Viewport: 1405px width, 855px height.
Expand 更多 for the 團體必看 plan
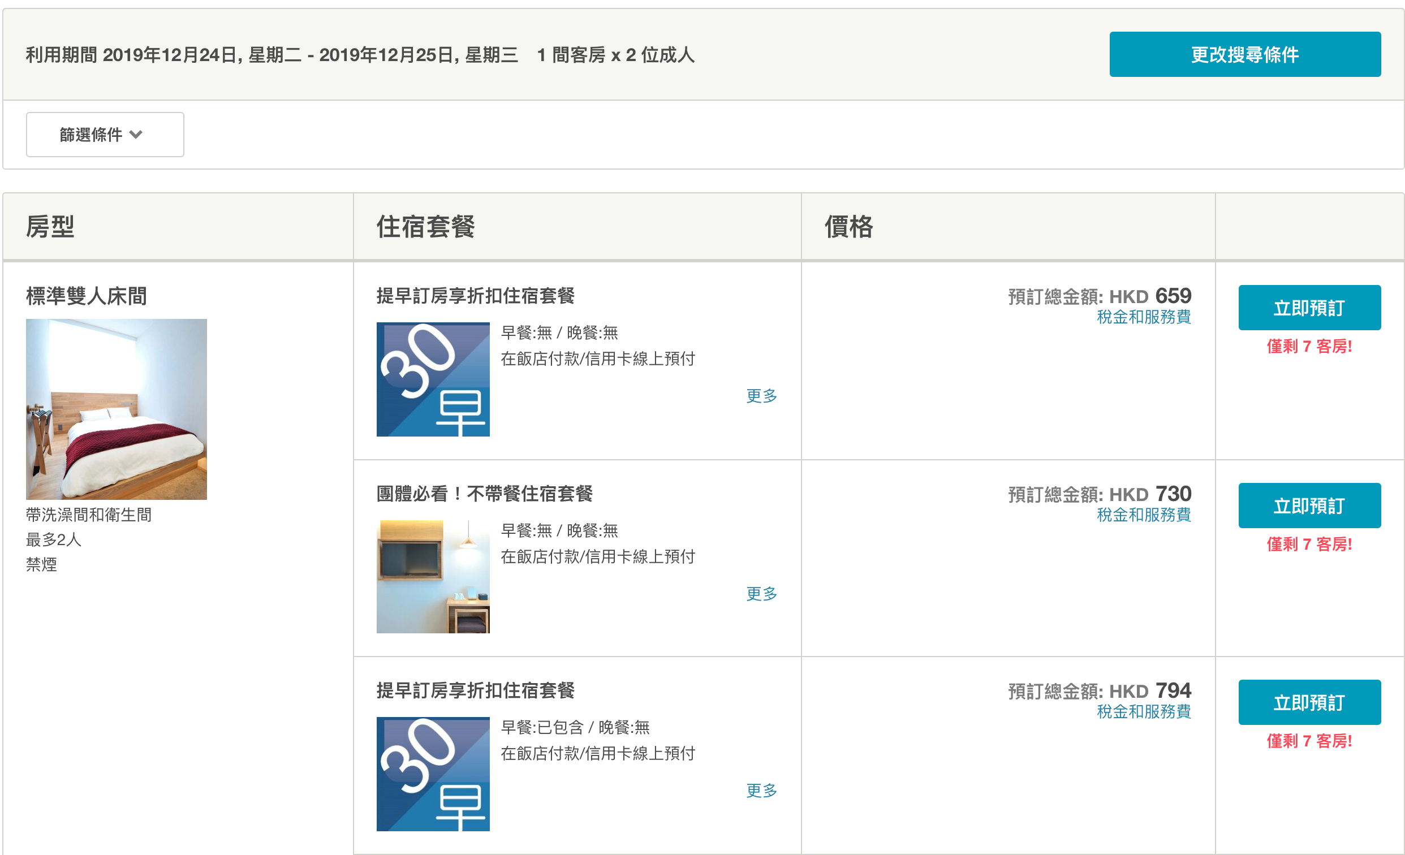761,593
